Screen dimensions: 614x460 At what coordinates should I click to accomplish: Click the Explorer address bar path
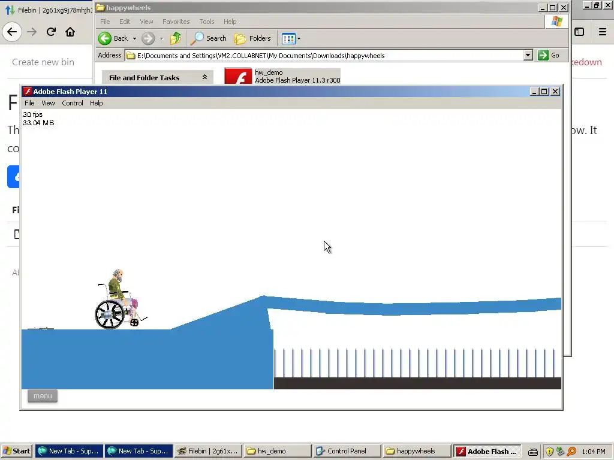(261, 56)
